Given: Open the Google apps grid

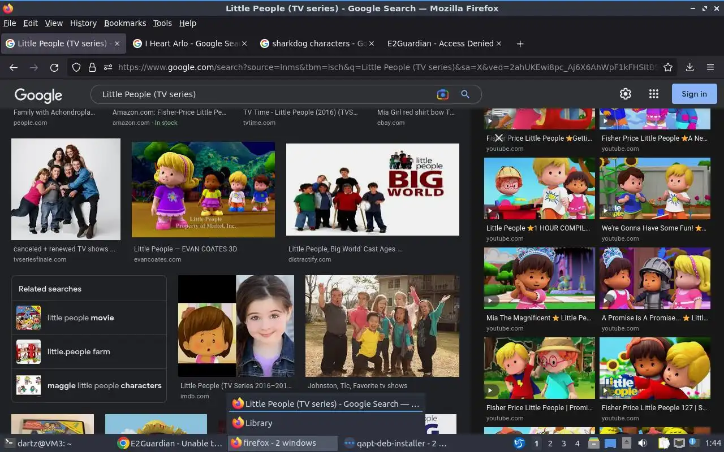Looking at the screenshot, I should pyautogui.click(x=654, y=94).
